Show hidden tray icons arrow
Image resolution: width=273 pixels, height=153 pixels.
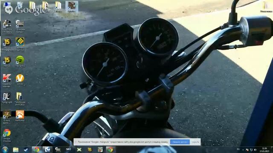(243, 150)
